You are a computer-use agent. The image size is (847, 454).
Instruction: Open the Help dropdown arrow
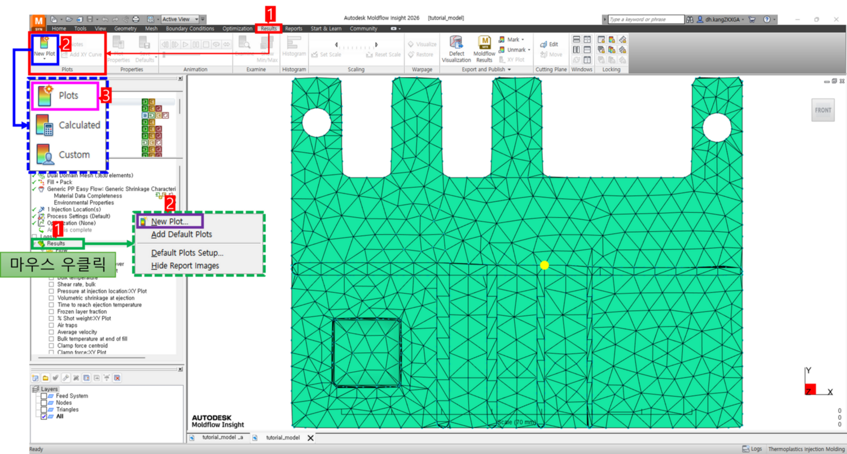click(x=775, y=19)
